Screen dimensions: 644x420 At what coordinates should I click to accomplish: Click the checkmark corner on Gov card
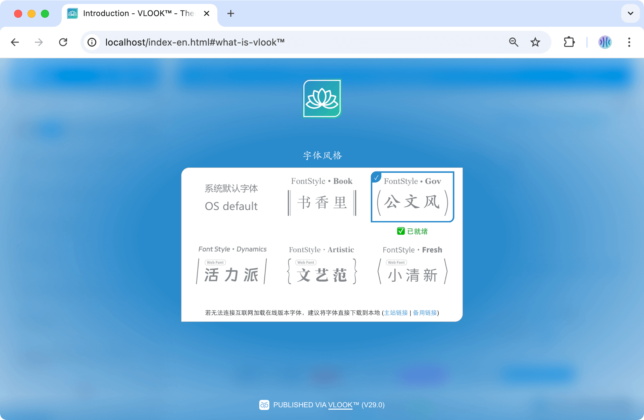click(376, 178)
